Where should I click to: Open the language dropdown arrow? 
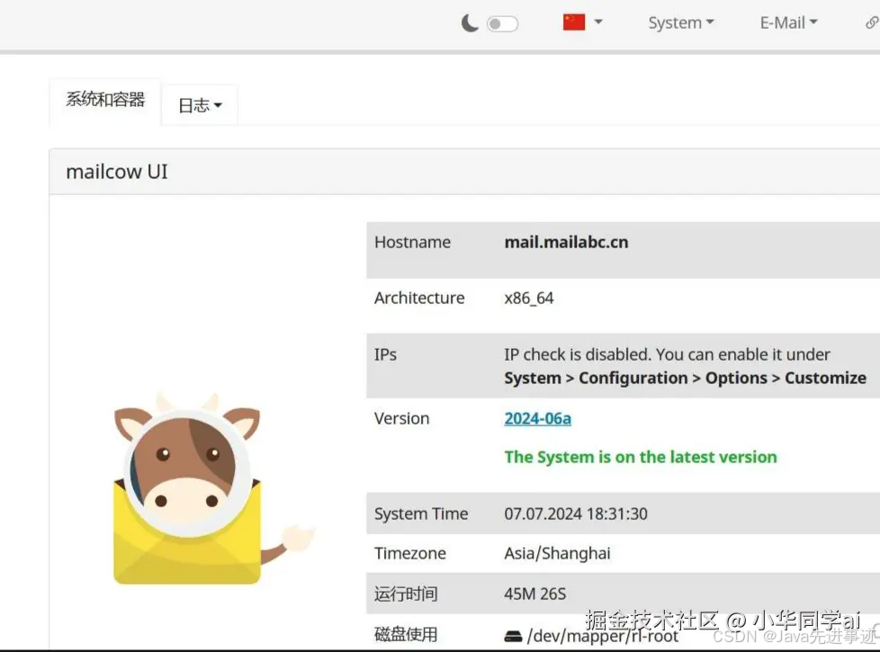click(x=597, y=22)
